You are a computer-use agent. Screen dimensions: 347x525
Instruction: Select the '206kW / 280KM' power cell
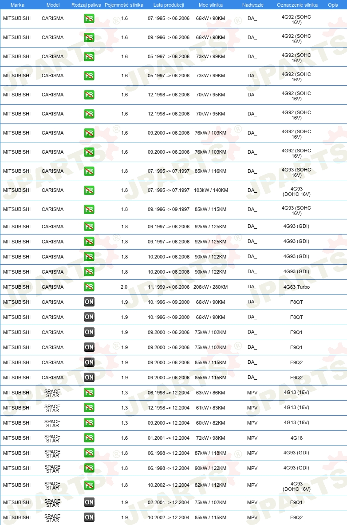click(210, 287)
